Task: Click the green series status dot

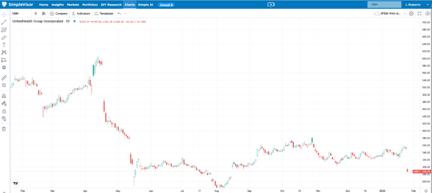Action: (75, 21)
